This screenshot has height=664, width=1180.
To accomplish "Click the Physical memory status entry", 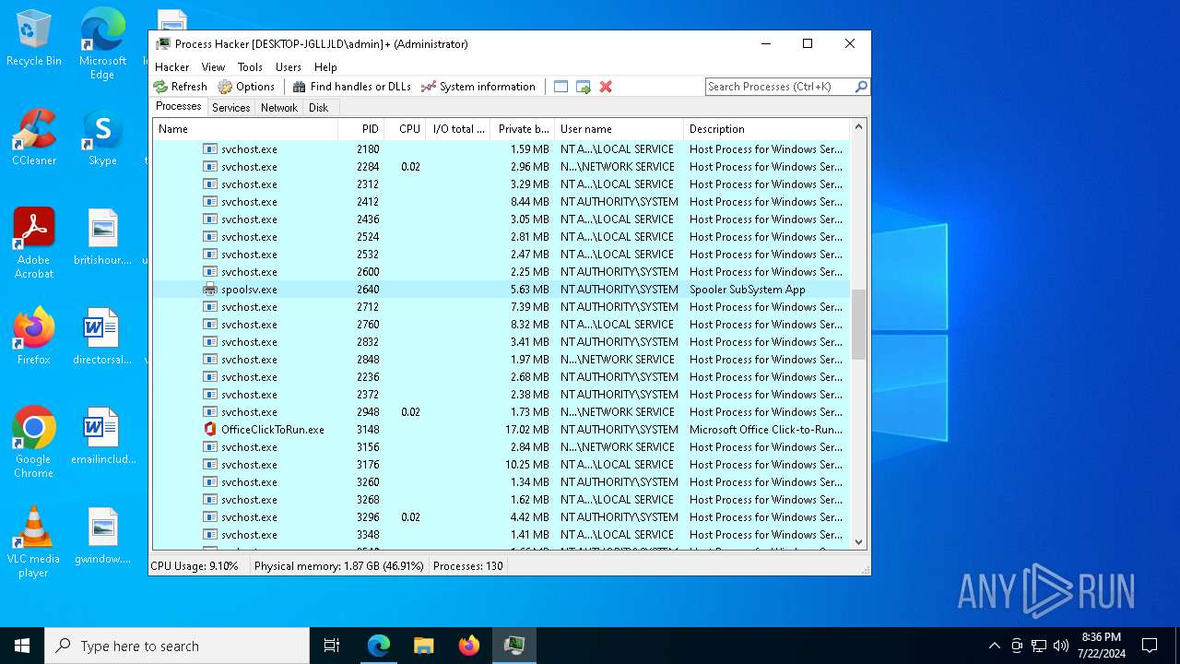I will pos(338,566).
